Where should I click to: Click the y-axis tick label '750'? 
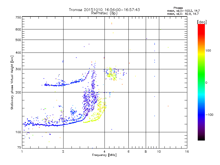tap(18, 17)
